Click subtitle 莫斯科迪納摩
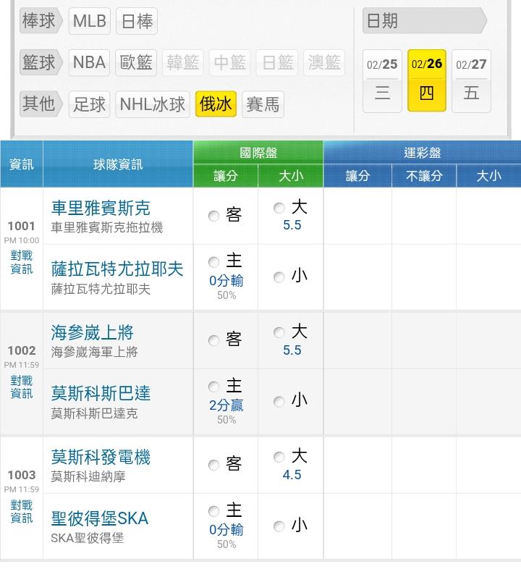 point(88,476)
